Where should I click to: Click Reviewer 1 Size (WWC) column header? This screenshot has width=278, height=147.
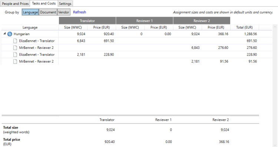coord(130,27)
